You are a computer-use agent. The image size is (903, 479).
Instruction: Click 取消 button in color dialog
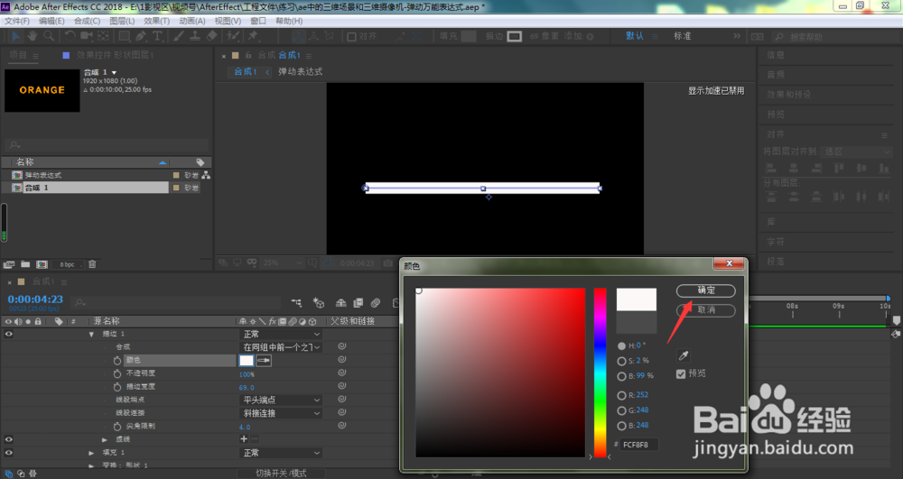705,310
